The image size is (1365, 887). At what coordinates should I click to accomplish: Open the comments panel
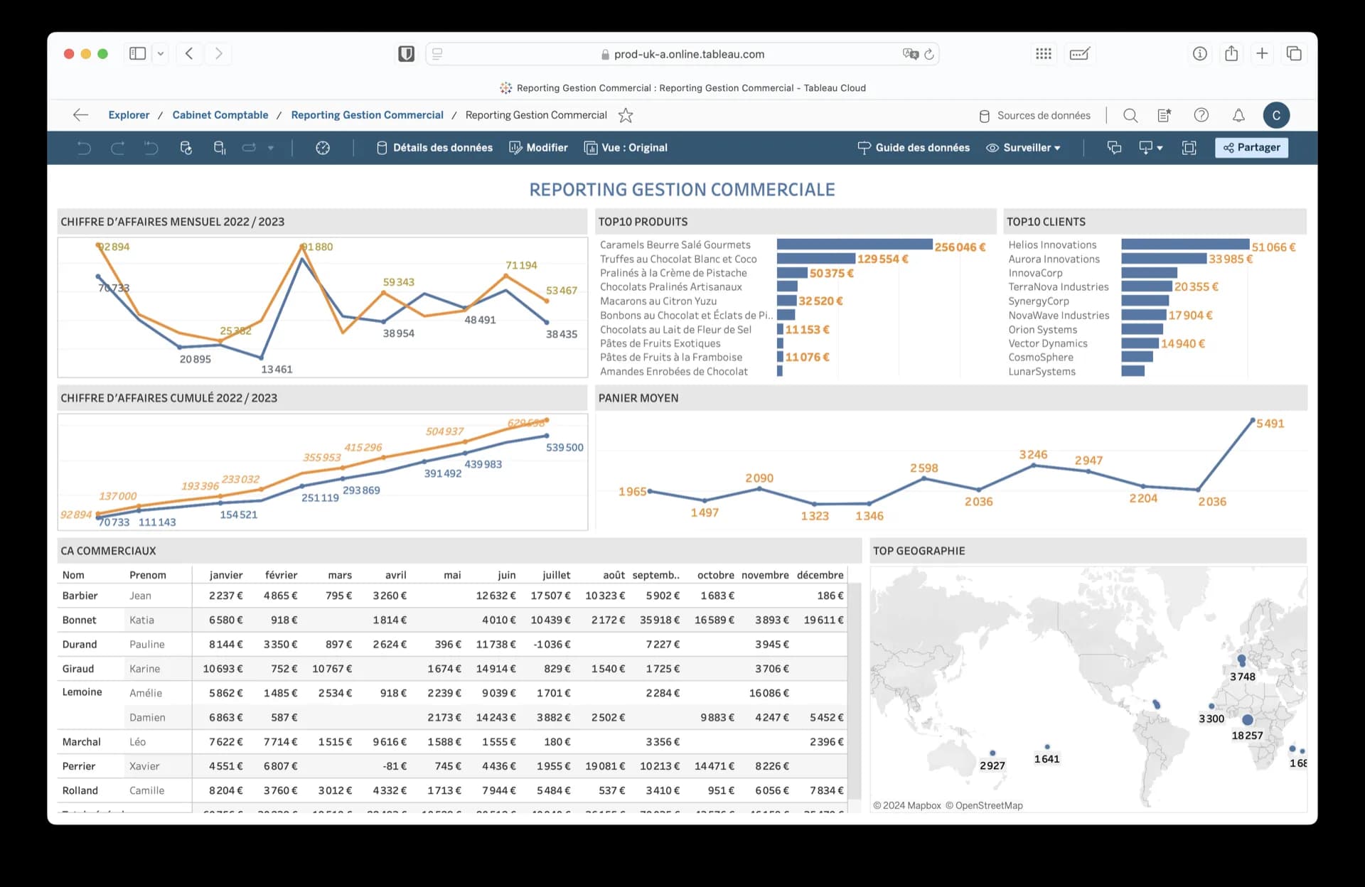click(1114, 148)
